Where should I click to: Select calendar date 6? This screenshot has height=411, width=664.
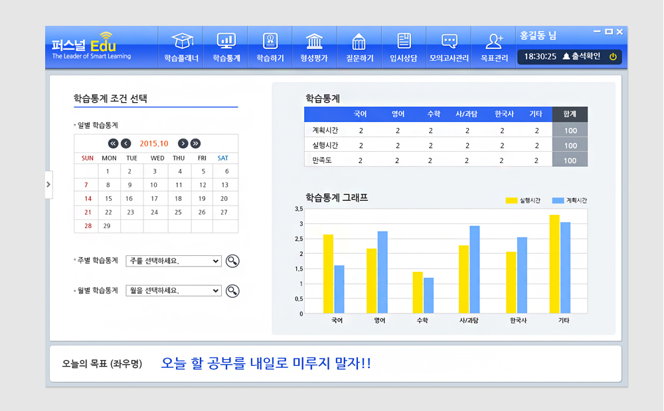(x=226, y=171)
